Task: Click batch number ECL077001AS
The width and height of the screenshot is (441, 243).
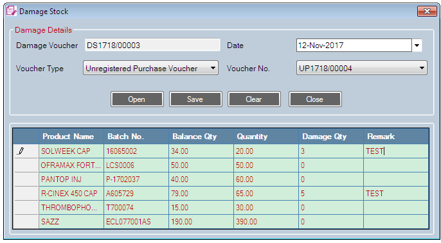Action: (x=136, y=222)
